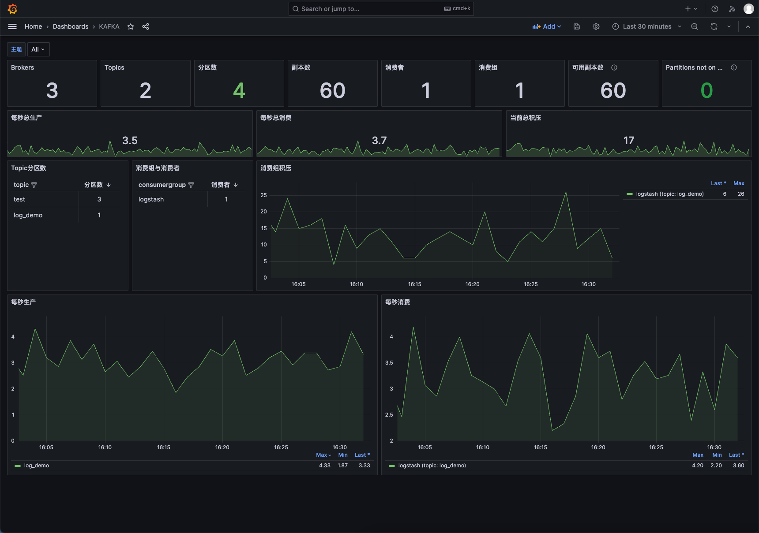Sort 每秒生产 legend by Last
759x533 pixels.
pyautogui.click(x=362, y=455)
